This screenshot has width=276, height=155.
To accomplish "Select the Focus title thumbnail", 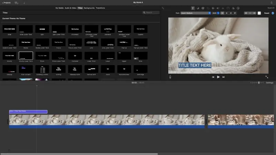I will (x=59, y=42).
